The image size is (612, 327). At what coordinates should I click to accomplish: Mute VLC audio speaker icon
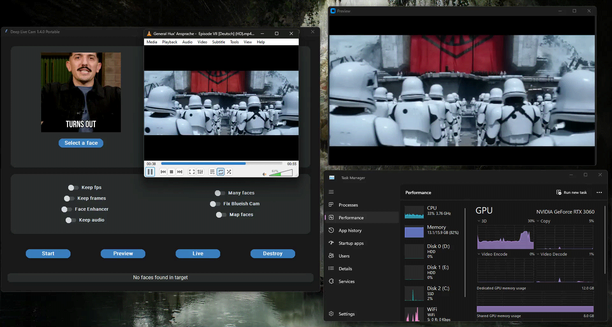click(264, 174)
